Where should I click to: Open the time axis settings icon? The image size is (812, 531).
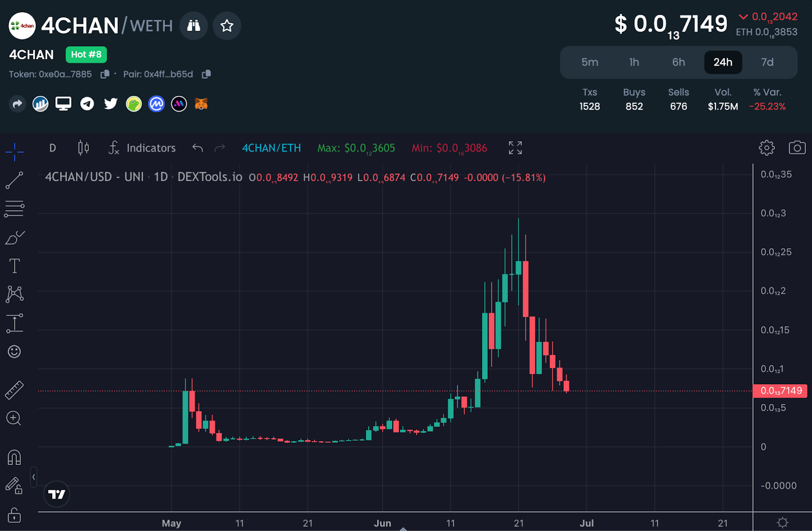[783, 522]
